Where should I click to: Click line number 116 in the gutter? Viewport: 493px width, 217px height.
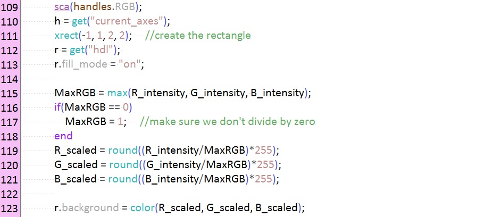(x=10, y=107)
